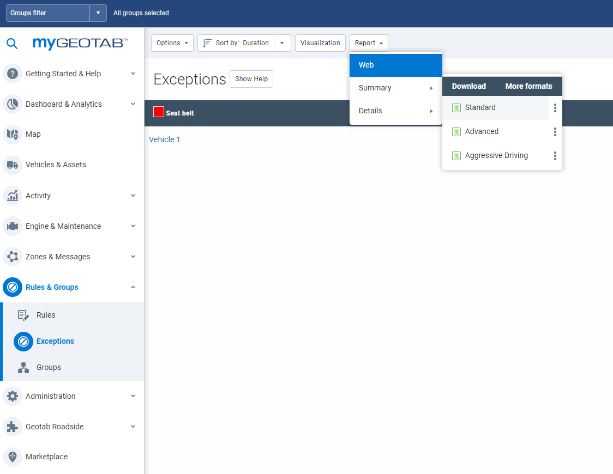Click the Engine & Maintenance engine icon
Image resolution: width=613 pixels, height=474 pixels.
(x=13, y=226)
